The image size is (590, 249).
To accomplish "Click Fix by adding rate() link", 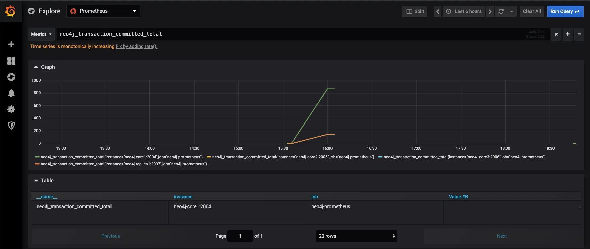I will coord(136,46).
